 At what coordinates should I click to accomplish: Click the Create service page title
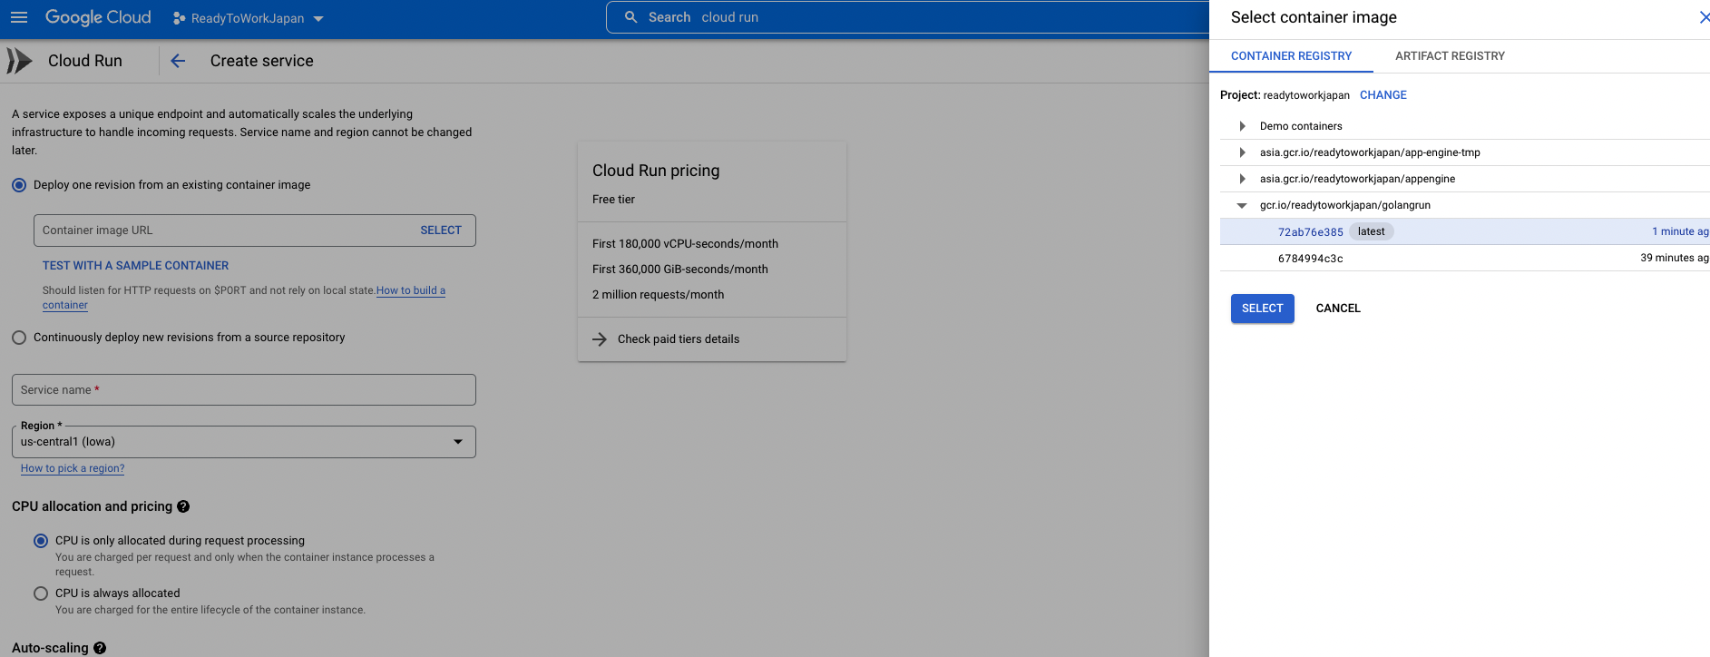point(262,61)
